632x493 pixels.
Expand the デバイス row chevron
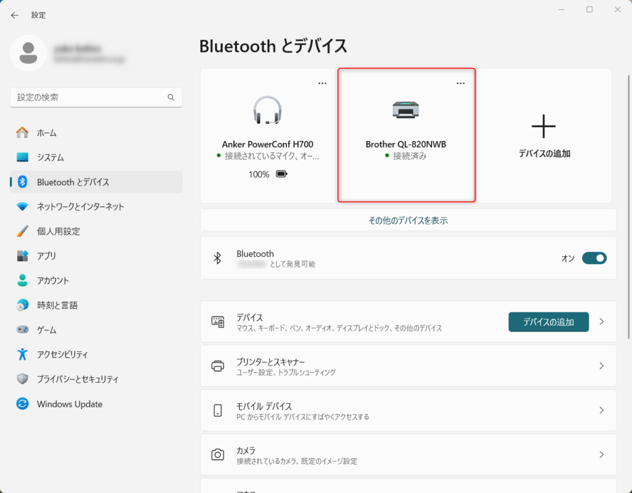602,322
